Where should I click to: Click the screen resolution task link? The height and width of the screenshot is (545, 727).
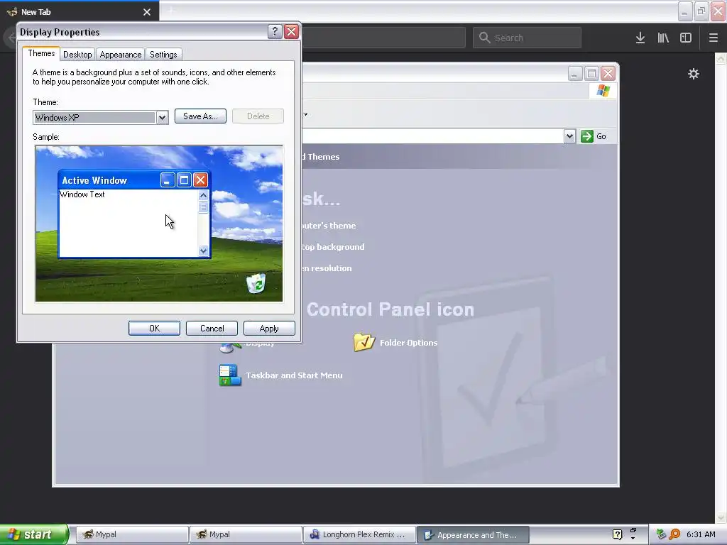point(327,268)
